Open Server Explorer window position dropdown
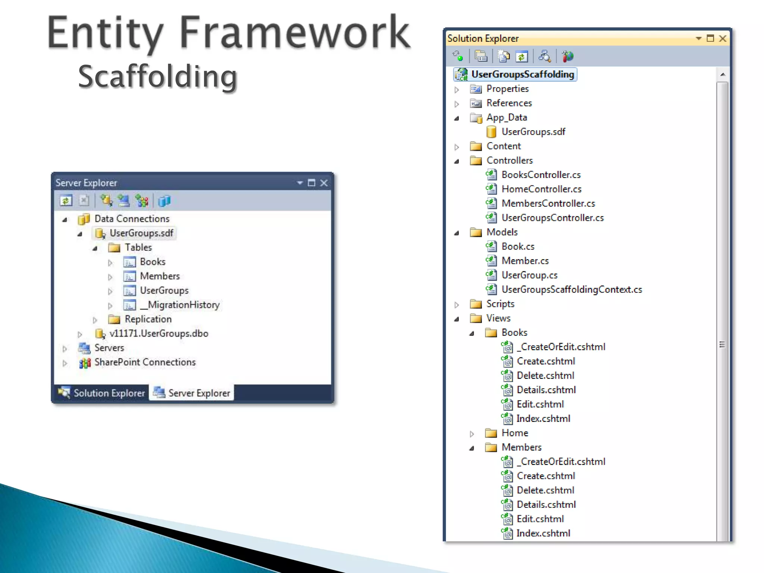Viewport: 764px width, 573px height. click(300, 183)
